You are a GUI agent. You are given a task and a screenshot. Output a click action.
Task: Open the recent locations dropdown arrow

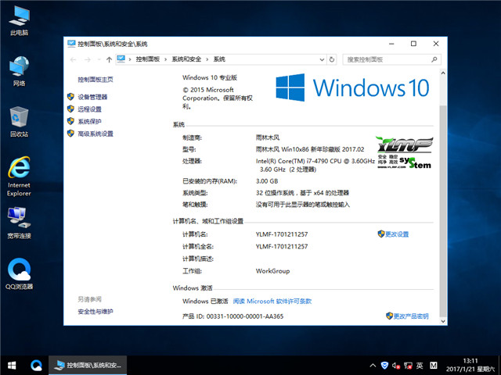tap(99, 59)
